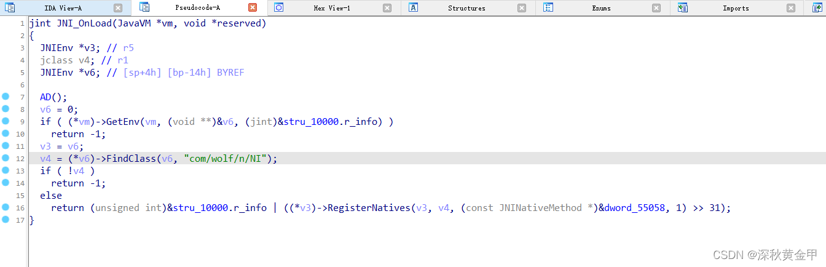This screenshot has height=267, width=826.
Task: Click the 'v6 = 0;' assignment
Action: (x=59, y=110)
